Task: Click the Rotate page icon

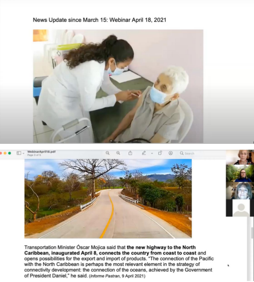Action: pos(160,153)
